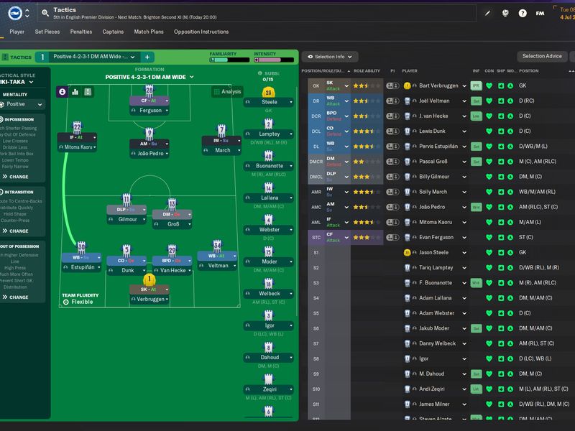The width and height of the screenshot is (575, 431).
Task: Click the Tactics exclamation warning icon
Action: pyautogui.click(x=5, y=57)
